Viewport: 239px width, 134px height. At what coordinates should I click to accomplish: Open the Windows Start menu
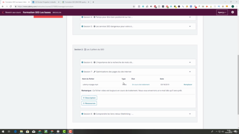[3, 131]
